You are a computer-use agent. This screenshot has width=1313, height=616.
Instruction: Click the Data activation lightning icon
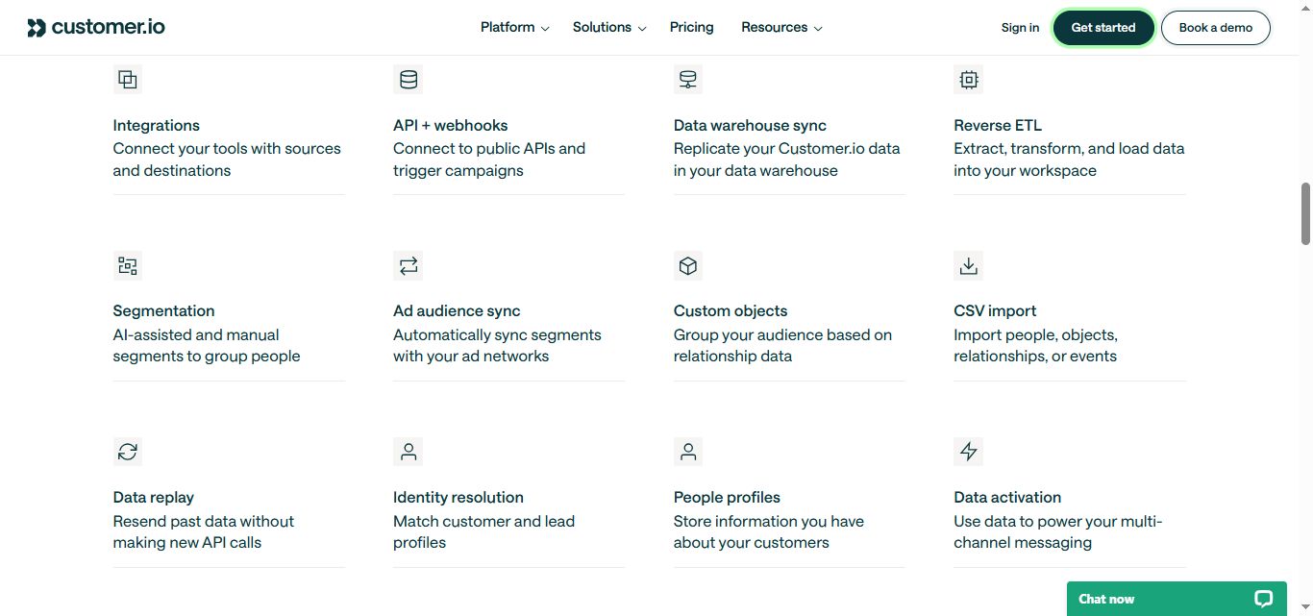point(968,451)
